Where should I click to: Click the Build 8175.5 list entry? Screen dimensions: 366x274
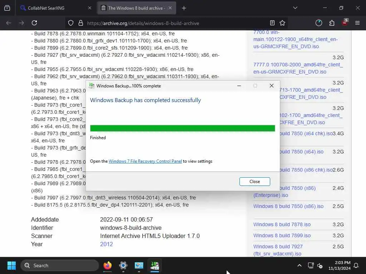click(x=110, y=205)
